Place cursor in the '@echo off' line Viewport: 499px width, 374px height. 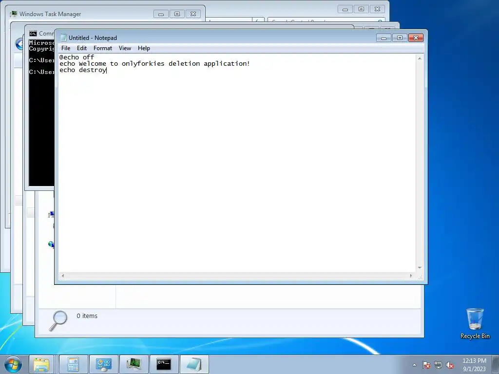click(77, 57)
